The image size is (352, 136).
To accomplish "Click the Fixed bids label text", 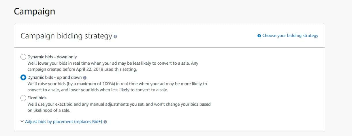I will pos(37,98).
